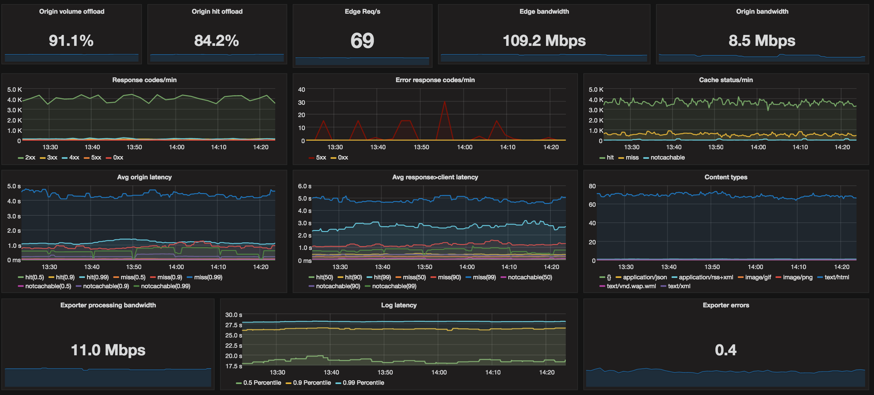Toggle 5xx series in Error response codes legend
874x395 pixels.
[x=321, y=157]
